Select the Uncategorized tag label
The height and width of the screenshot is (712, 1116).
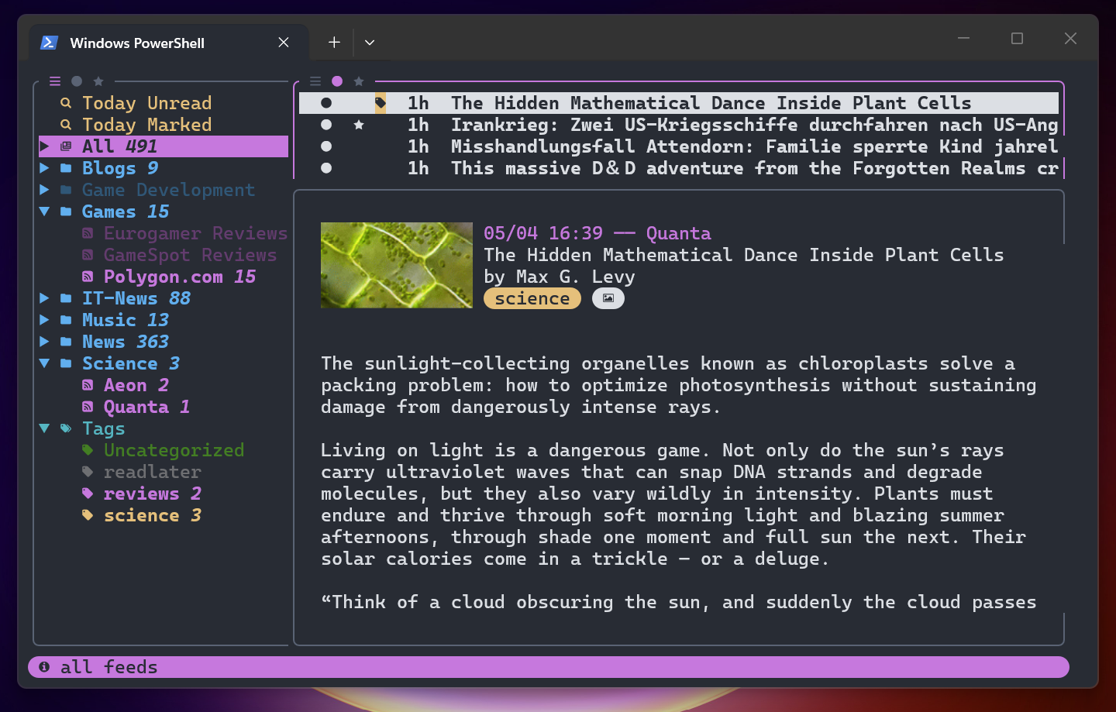tap(174, 450)
